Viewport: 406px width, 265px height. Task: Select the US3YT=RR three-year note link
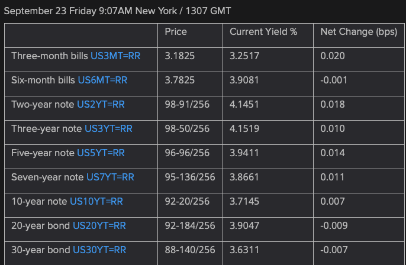[108, 128]
